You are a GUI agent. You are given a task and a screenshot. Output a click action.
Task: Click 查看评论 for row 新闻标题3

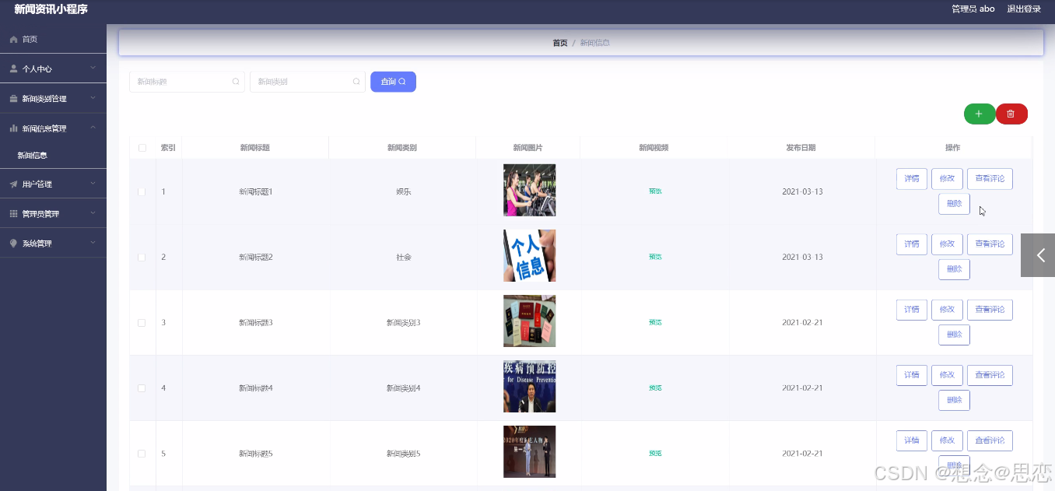pos(990,310)
